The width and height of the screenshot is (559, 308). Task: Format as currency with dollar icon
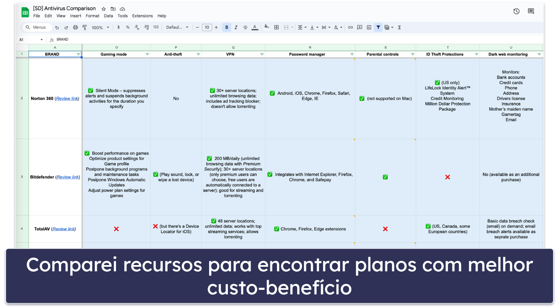[x=119, y=27]
